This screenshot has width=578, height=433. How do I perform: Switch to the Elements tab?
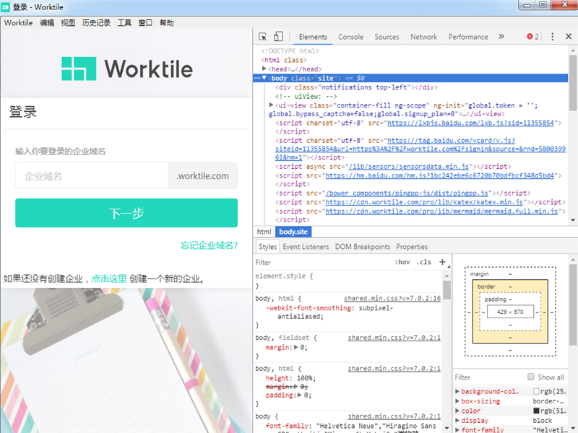[313, 37]
